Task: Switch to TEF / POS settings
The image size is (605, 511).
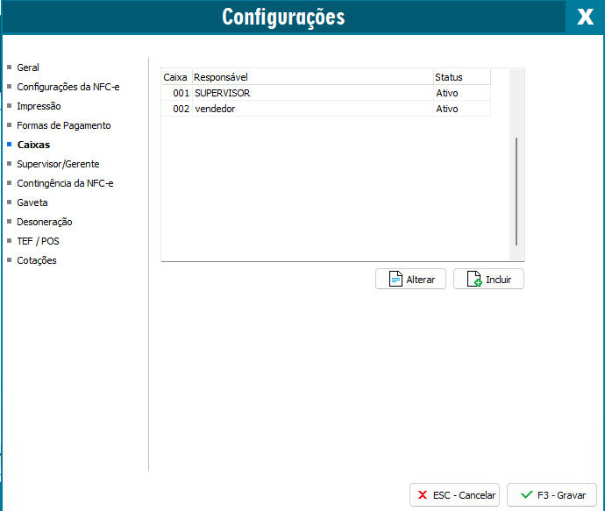Action: (x=38, y=241)
